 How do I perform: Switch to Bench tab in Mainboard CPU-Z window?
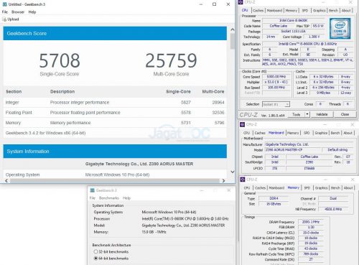tap(335, 133)
